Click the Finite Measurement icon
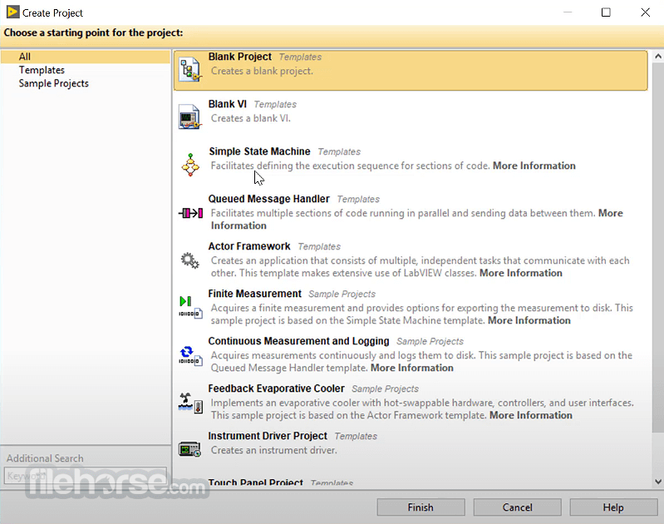 point(190,308)
